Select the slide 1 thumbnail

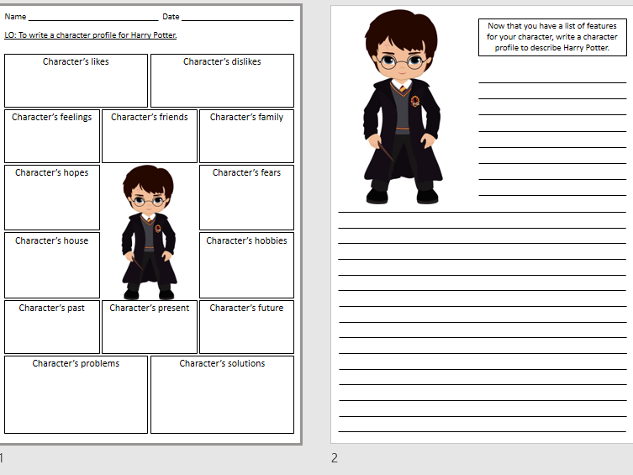[150, 224]
